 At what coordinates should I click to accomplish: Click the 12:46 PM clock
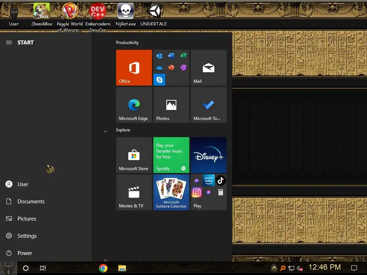(324, 267)
